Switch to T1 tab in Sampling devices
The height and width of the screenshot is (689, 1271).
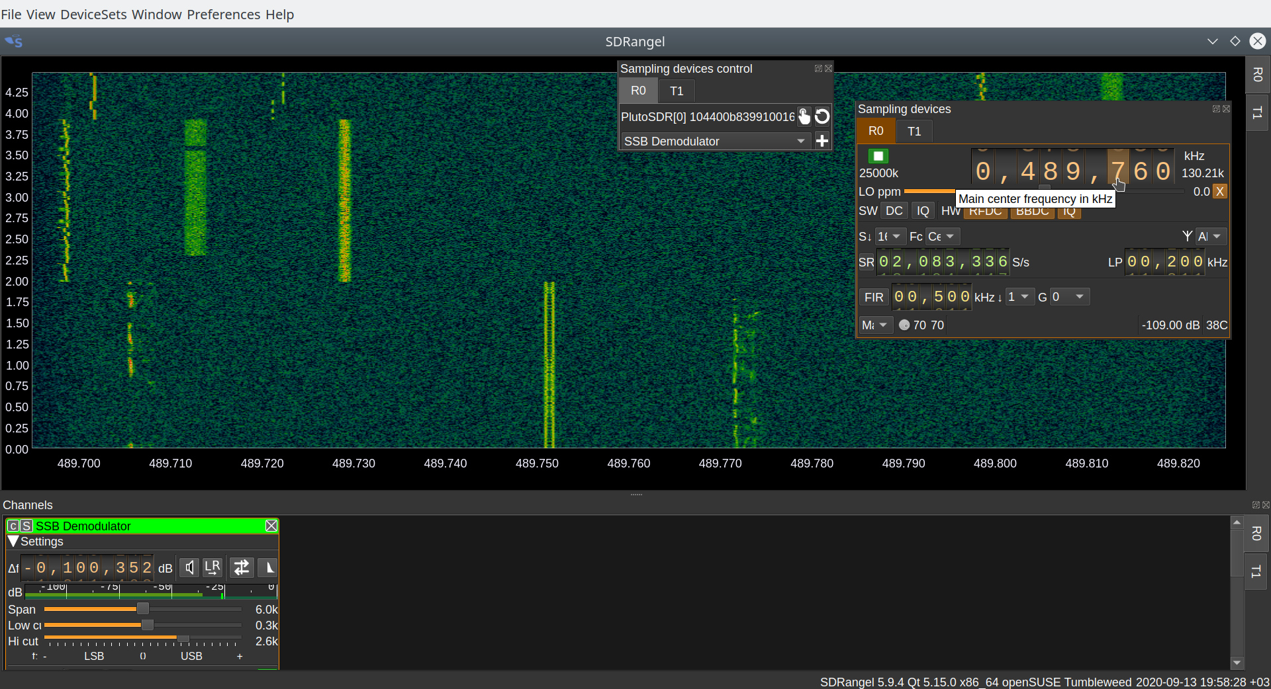tap(914, 131)
